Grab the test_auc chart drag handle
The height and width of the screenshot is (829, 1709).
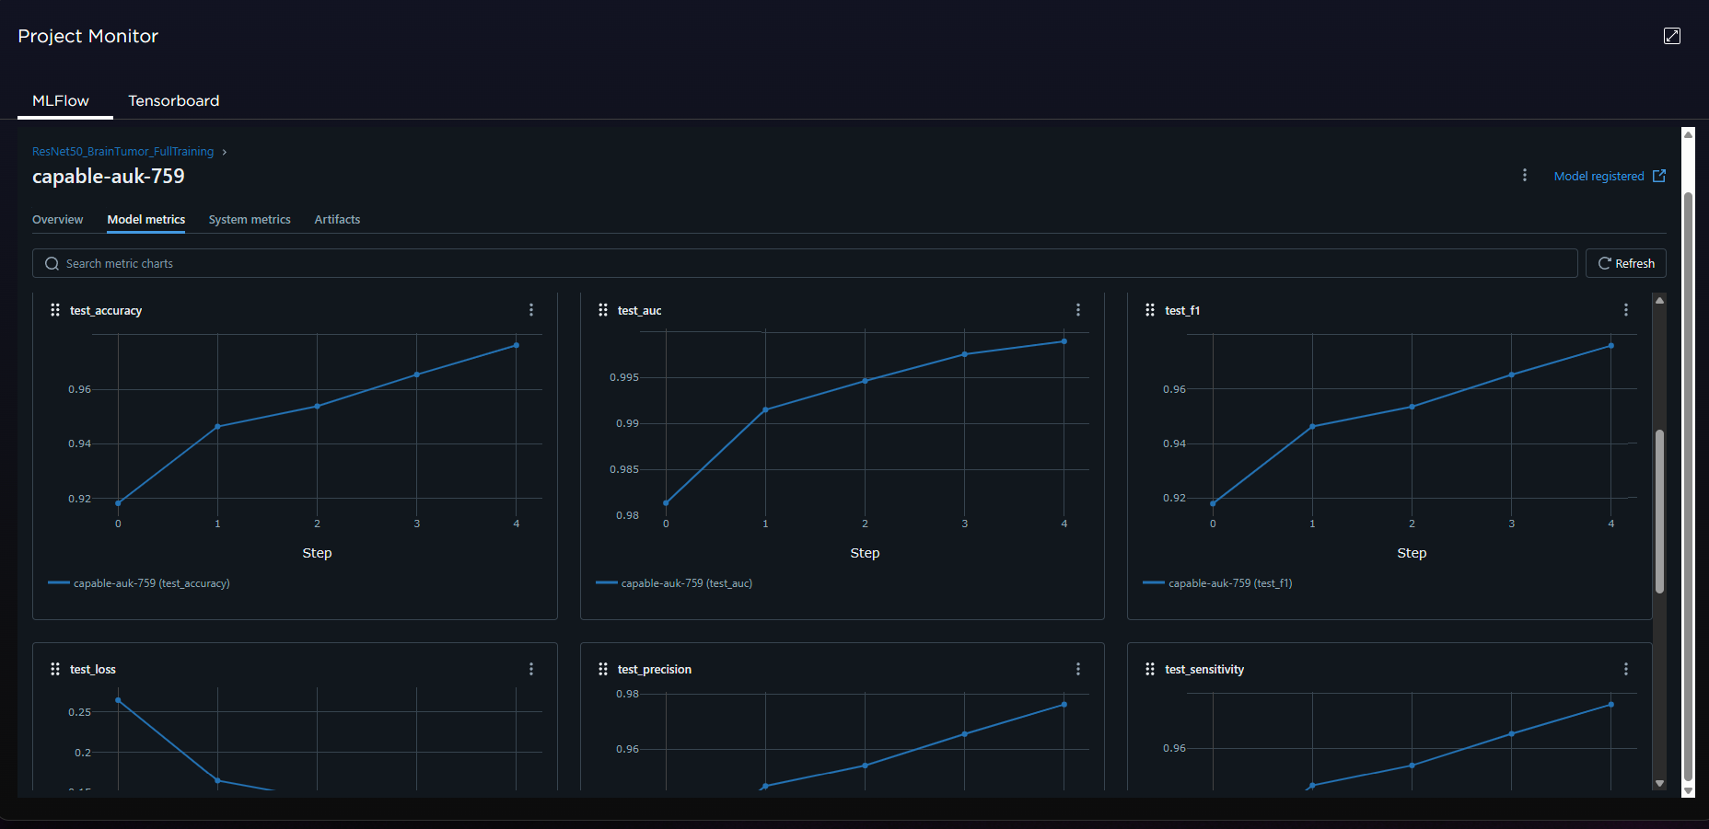603,310
